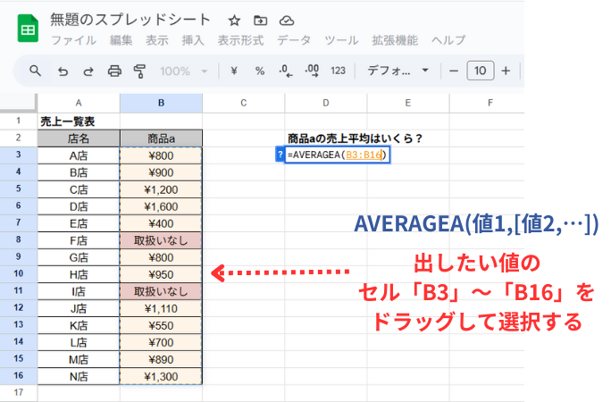Star the spreadsheet with the star icon
611x402 pixels.
234,21
